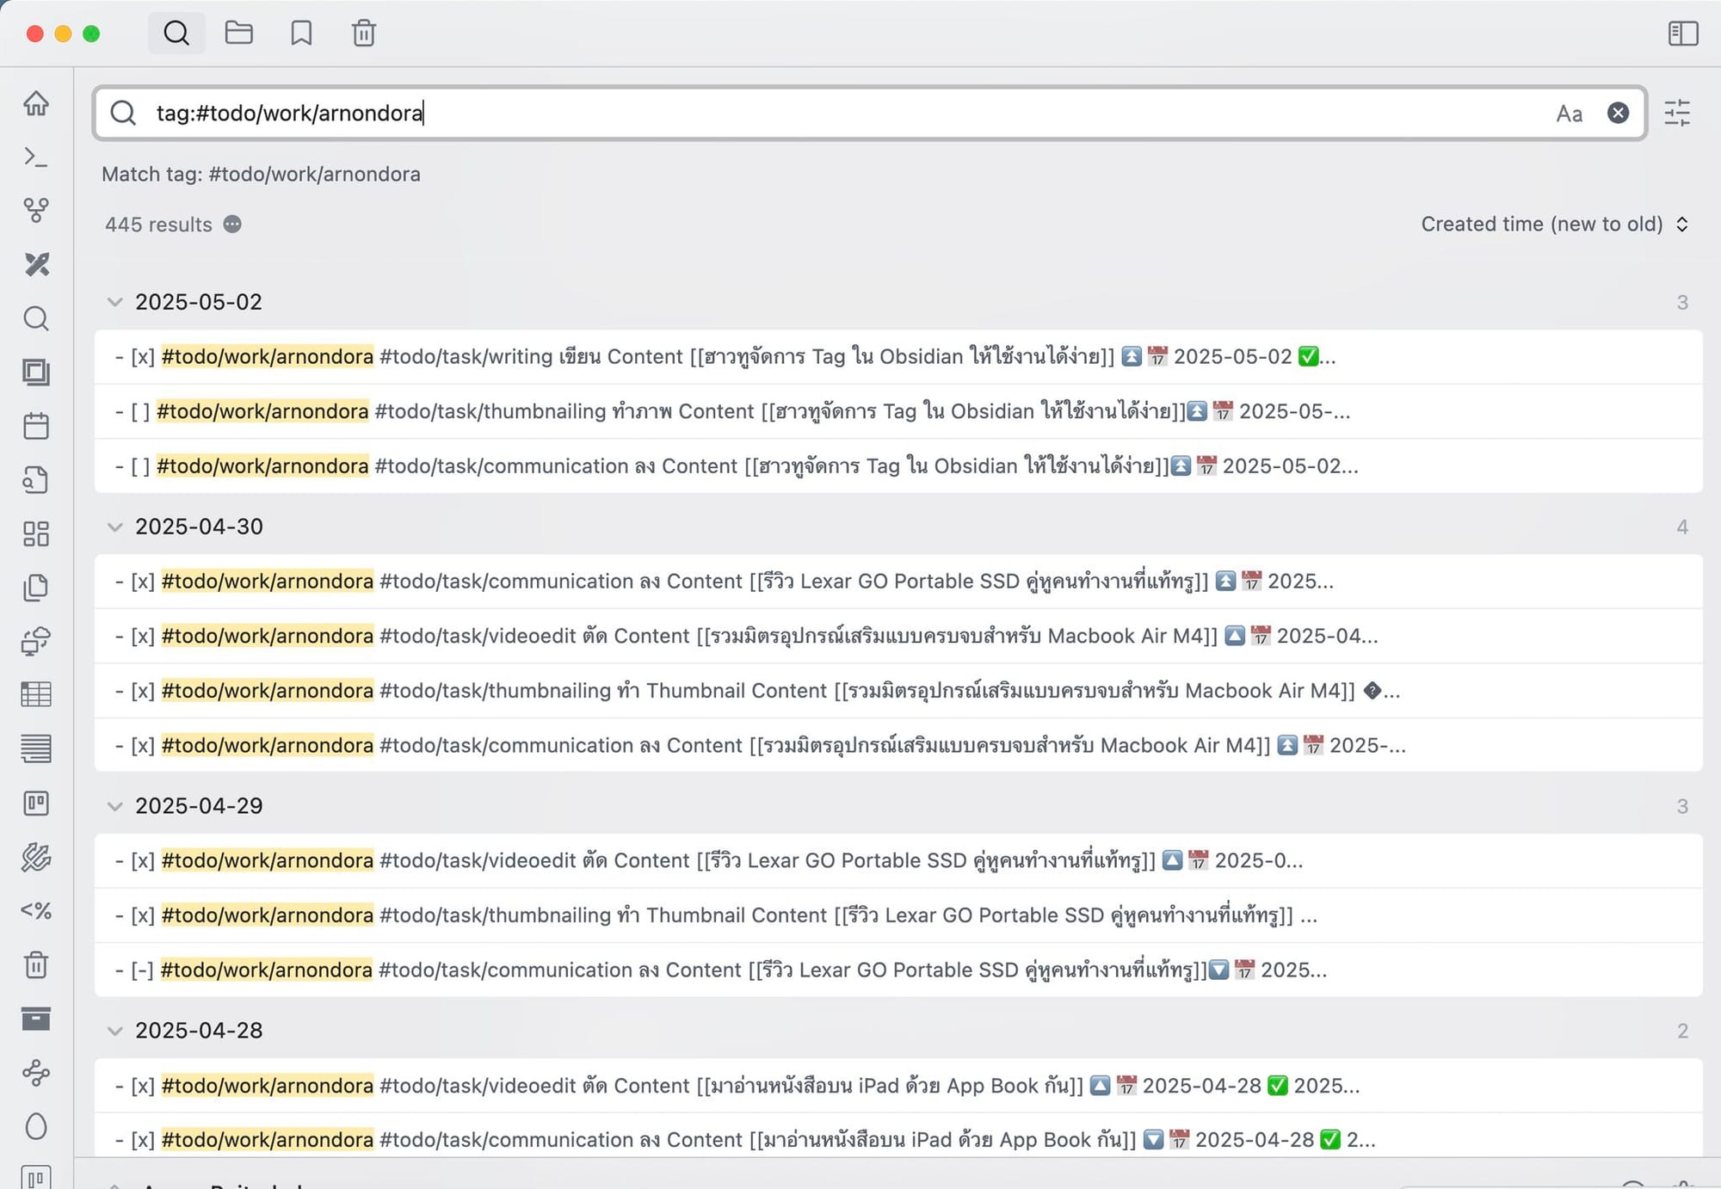Open the graph view fork icon
This screenshot has width=1721, height=1189.
pyautogui.click(x=36, y=210)
